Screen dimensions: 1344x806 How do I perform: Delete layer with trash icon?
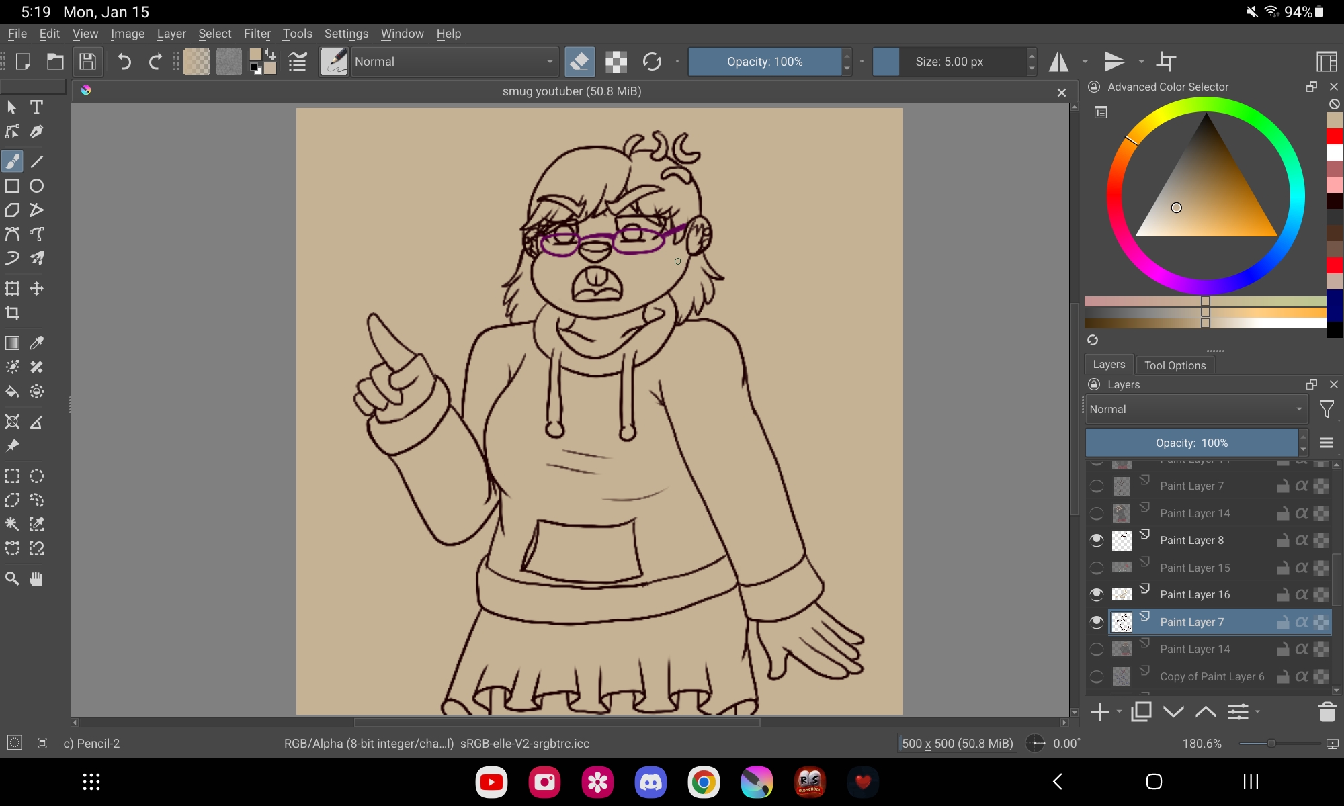pos(1327,712)
